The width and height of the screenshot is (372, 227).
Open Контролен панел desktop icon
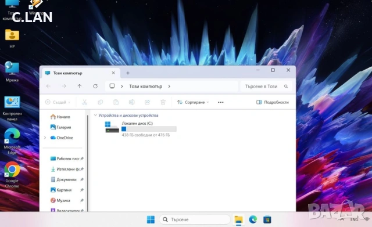coord(12,109)
